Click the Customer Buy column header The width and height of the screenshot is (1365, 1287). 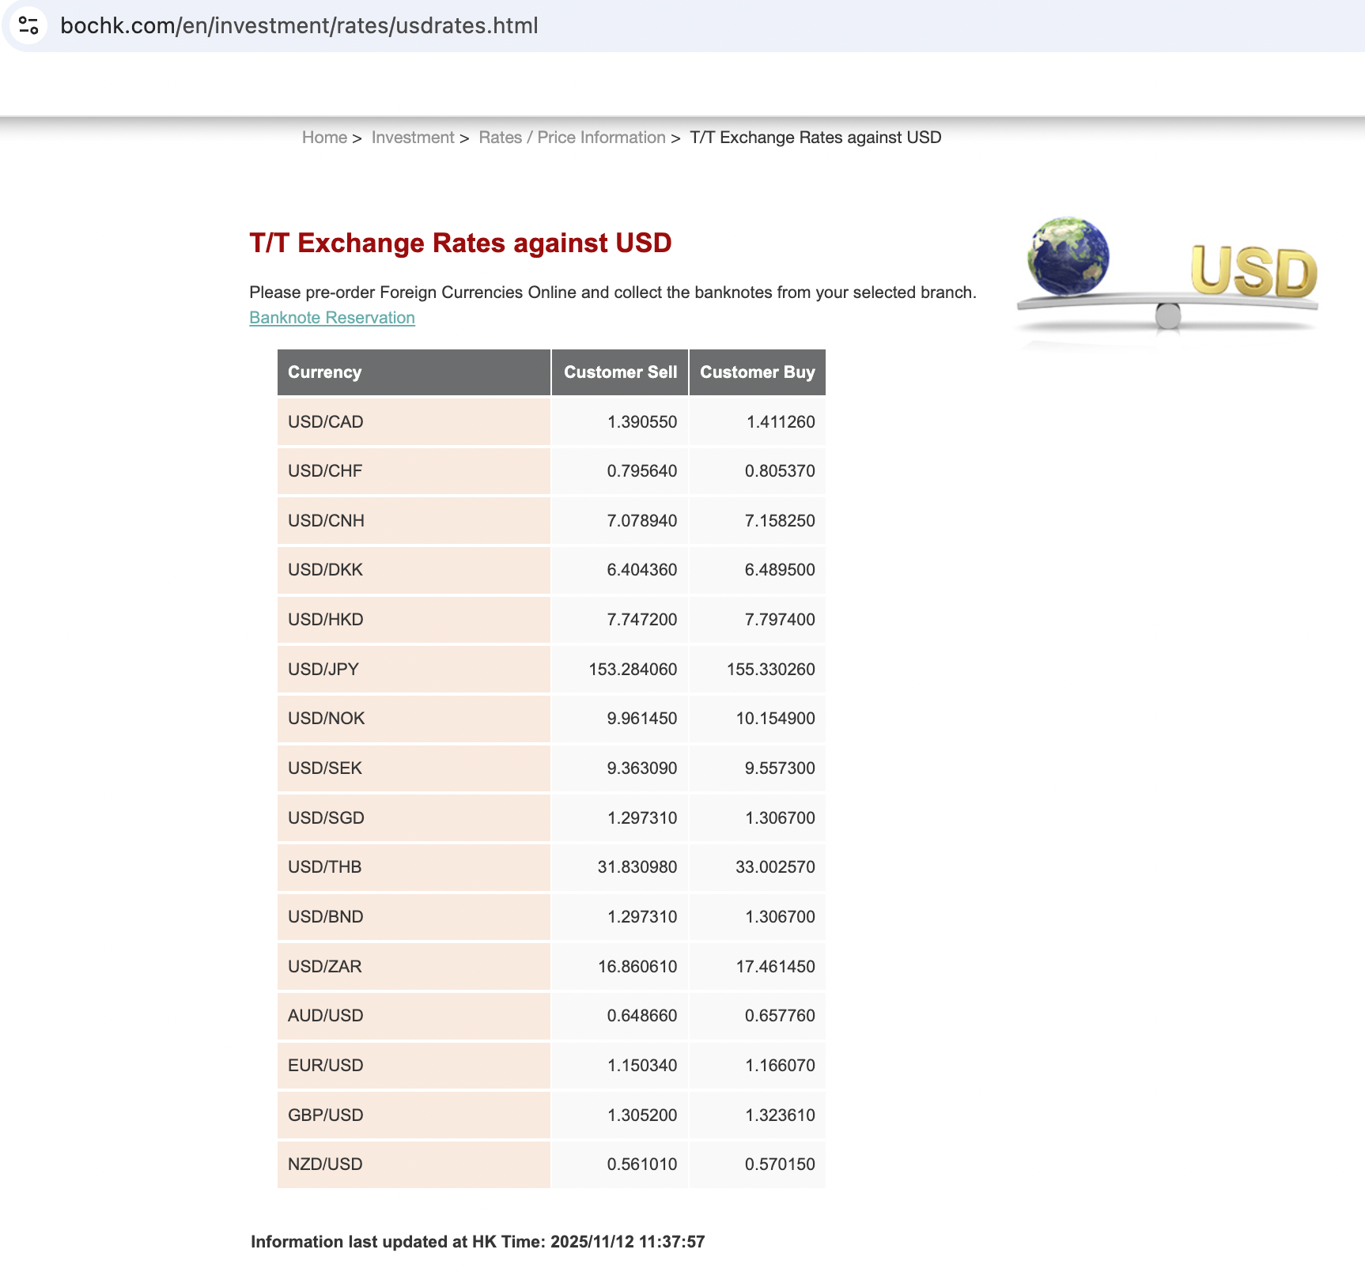point(757,372)
